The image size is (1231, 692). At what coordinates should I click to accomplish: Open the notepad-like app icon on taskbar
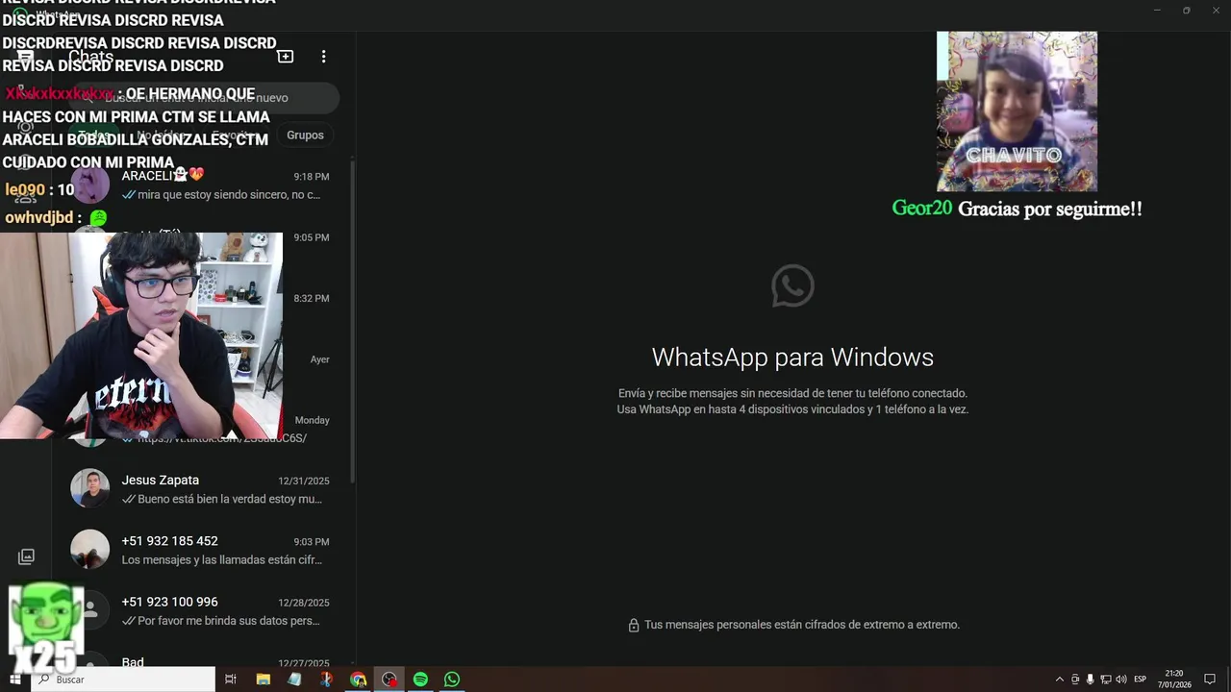pyautogui.click(x=294, y=680)
